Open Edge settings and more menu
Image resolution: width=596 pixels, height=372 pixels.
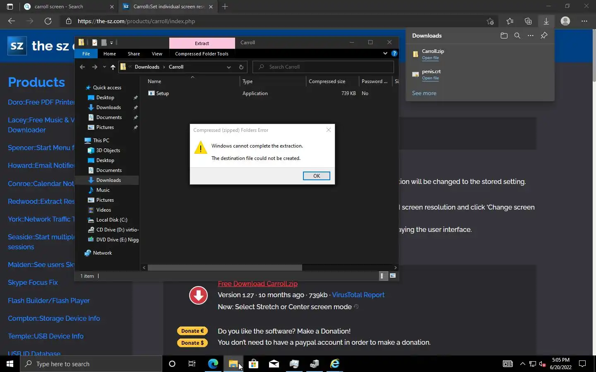(x=584, y=21)
